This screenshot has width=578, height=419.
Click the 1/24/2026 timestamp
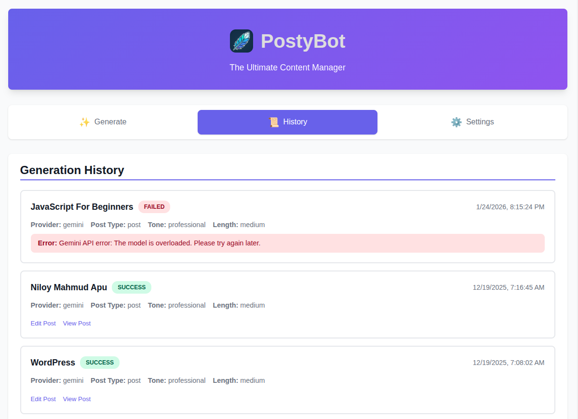pyautogui.click(x=510, y=207)
